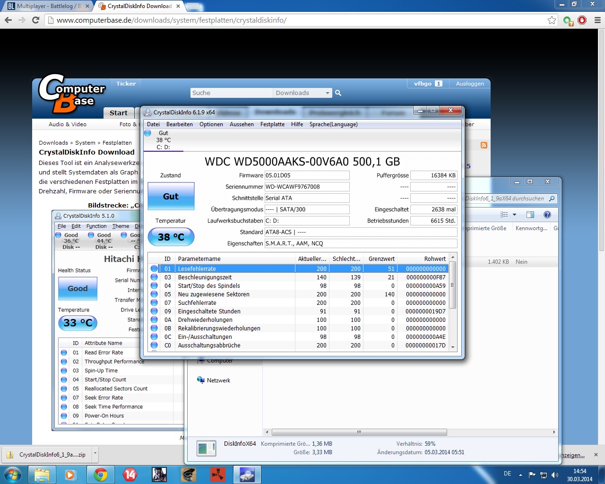
Task: Click network tray icon
Action: click(x=544, y=475)
